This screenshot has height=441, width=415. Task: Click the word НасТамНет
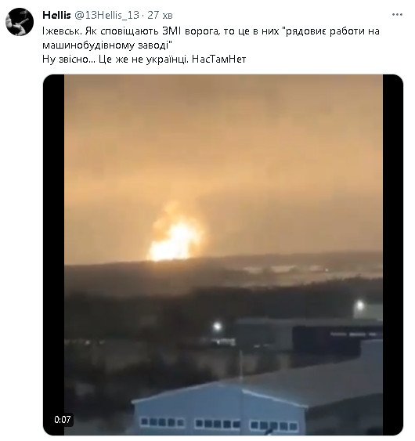coord(218,59)
